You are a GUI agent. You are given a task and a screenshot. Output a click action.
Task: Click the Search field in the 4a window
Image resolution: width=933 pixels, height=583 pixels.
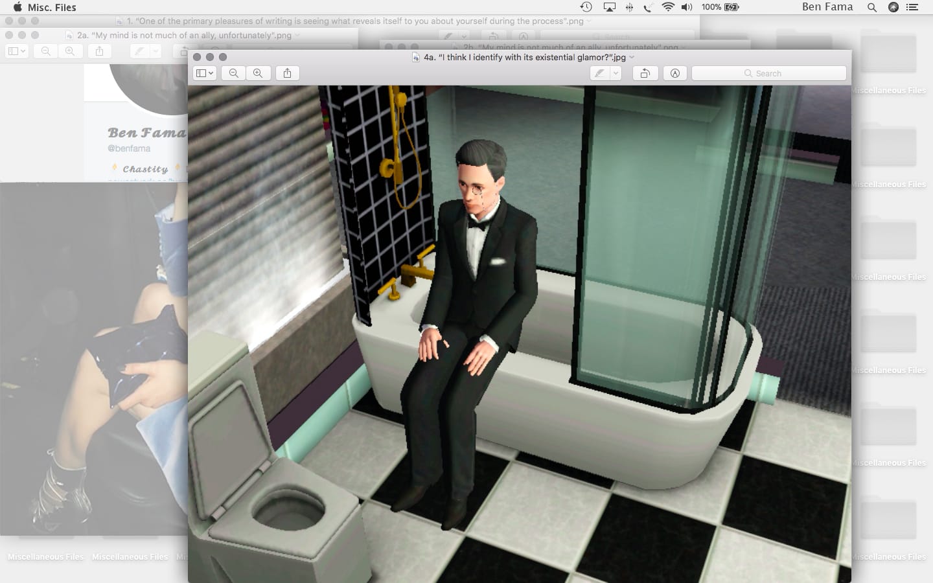769,73
